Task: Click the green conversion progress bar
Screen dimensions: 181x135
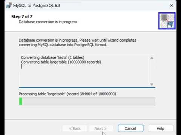Action: coord(20,101)
